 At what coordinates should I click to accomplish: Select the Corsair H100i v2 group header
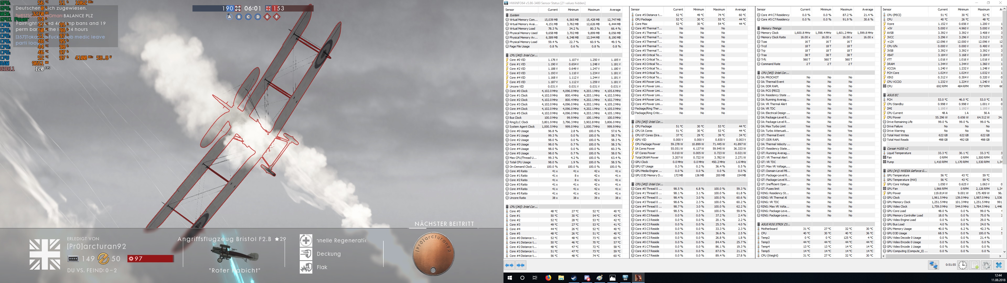coord(897,149)
